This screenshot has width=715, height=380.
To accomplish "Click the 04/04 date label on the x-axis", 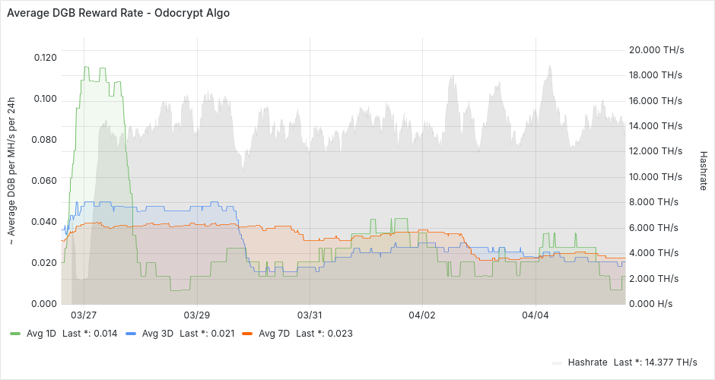I will [535, 315].
